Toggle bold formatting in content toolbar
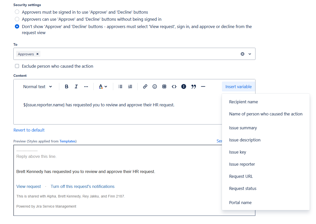 click(67, 87)
